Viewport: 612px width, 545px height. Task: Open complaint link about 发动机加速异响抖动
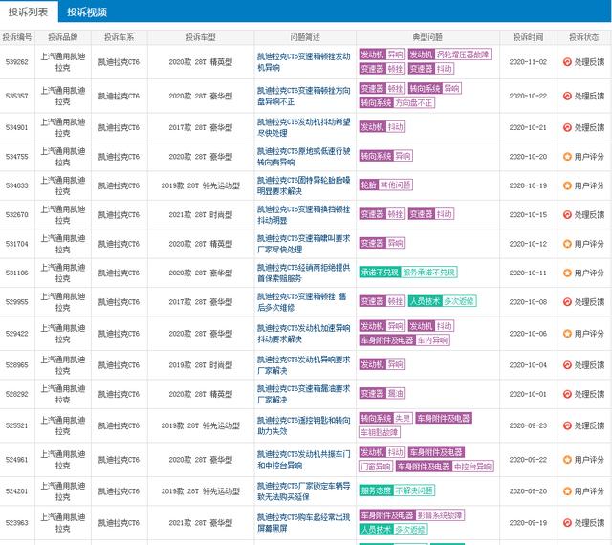[x=304, y=334]
